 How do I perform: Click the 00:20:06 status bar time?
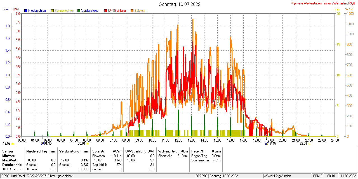click(201, 176)
